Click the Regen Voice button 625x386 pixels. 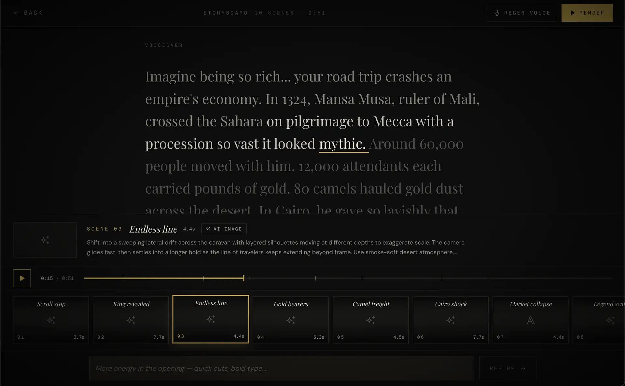pyautogui.click(x=522, y=13)
